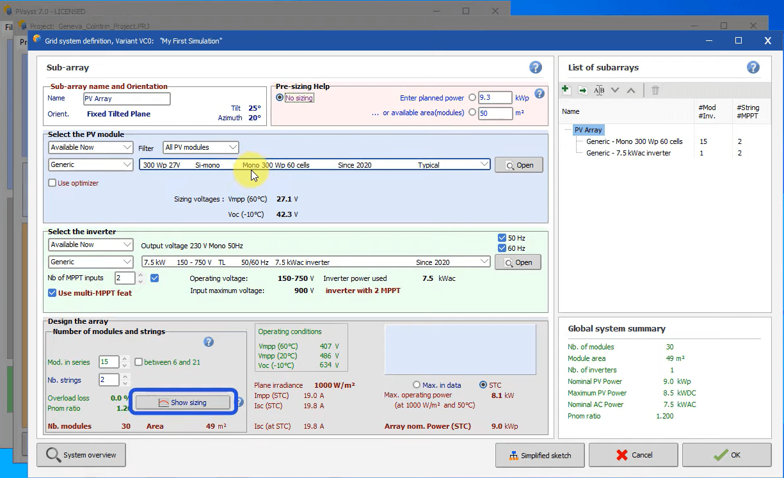Open help for the Sub-array panel
The width and height of the screenshot is (784, 478).
[536, 67]
